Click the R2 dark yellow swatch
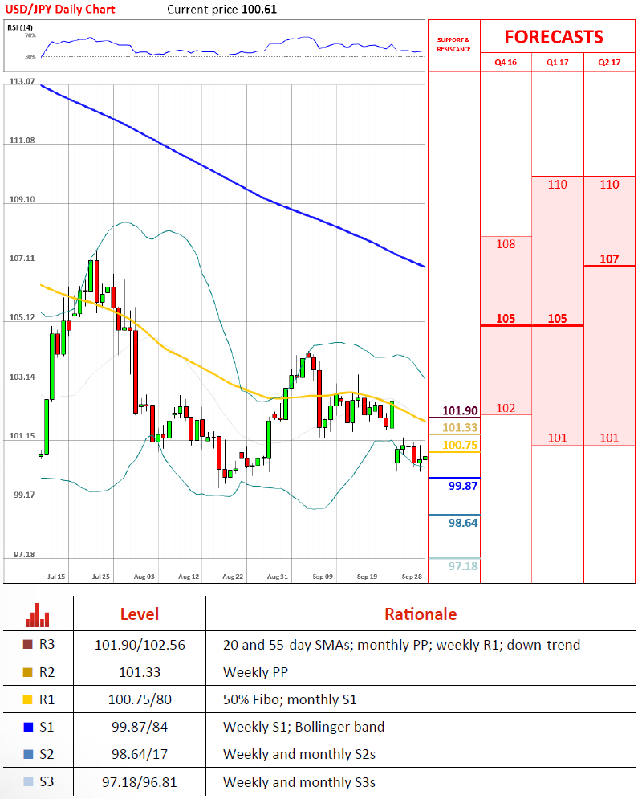 [x=28, y=672]
